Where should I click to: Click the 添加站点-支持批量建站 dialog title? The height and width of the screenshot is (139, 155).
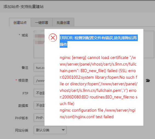pos(24,7)
